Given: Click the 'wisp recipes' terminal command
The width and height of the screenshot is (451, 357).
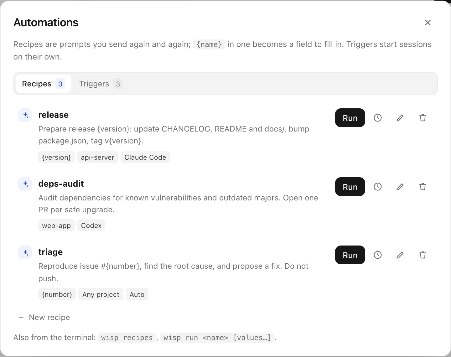Looking at the screenshot, I should point(127,338).
